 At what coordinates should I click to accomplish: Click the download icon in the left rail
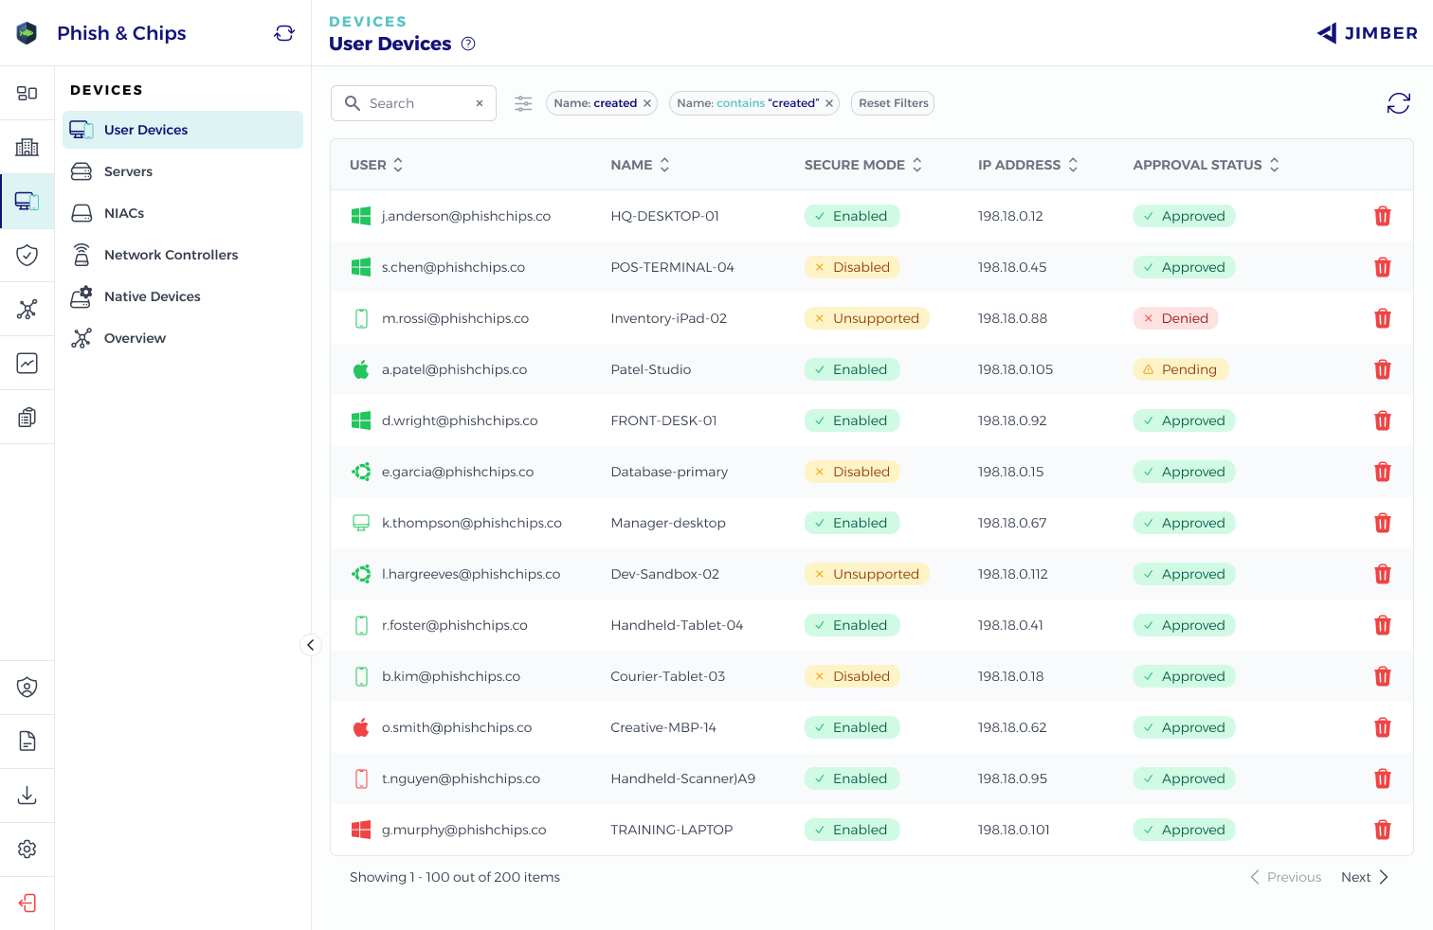point(27,795)
